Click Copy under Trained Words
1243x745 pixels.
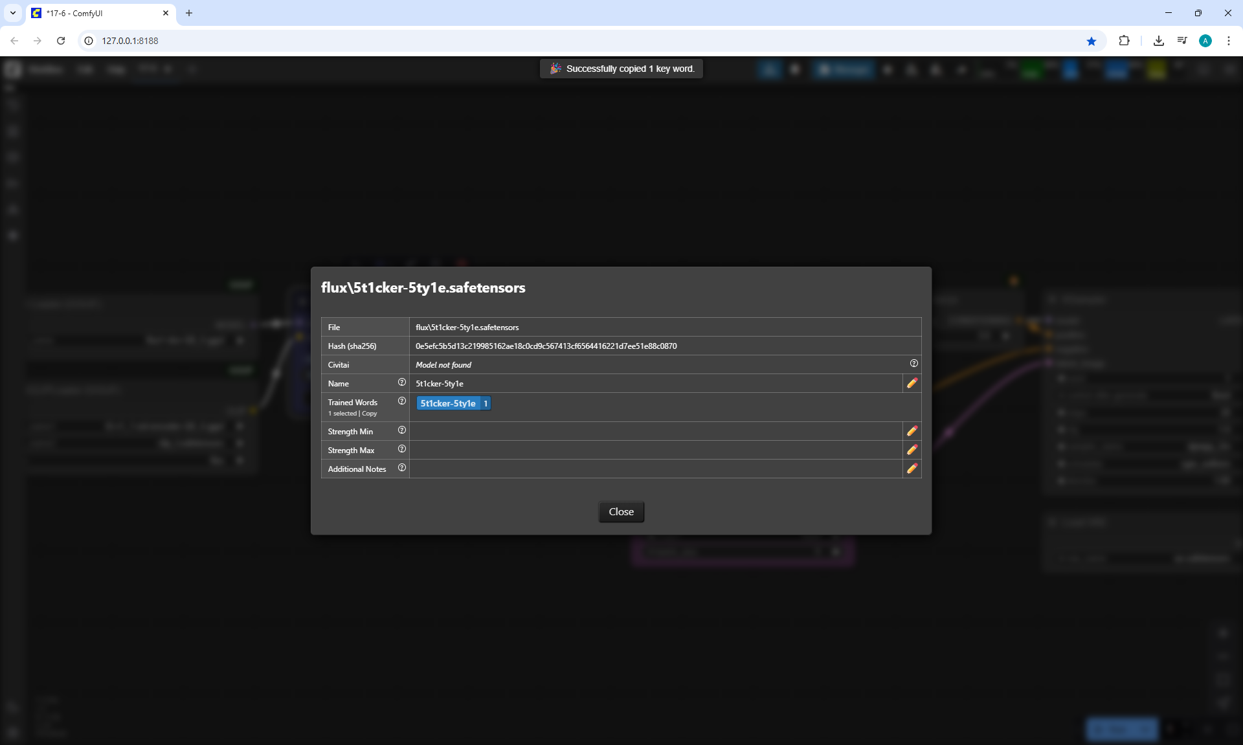click(369, 414)
